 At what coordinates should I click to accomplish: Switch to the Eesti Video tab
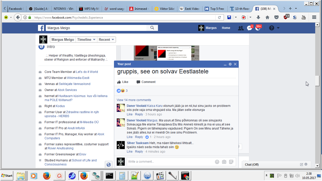click(190, 9)
